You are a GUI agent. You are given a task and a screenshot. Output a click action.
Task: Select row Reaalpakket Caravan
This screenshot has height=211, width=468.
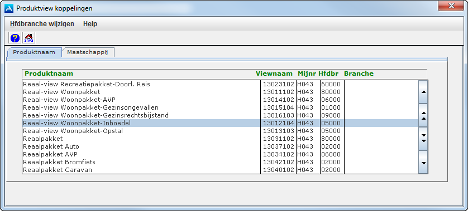[x=220, y=170]
